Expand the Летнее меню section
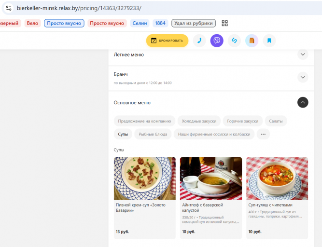 [303, 55]
